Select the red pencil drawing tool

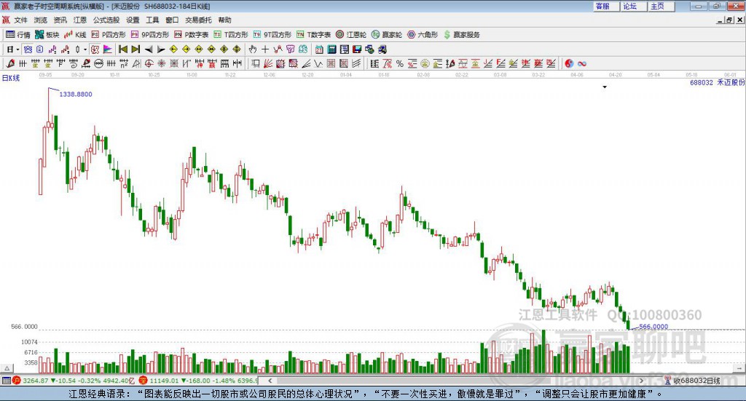pos(10,63)
